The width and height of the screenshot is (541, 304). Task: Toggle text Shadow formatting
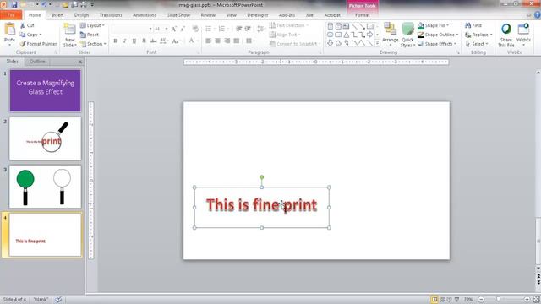144,41
